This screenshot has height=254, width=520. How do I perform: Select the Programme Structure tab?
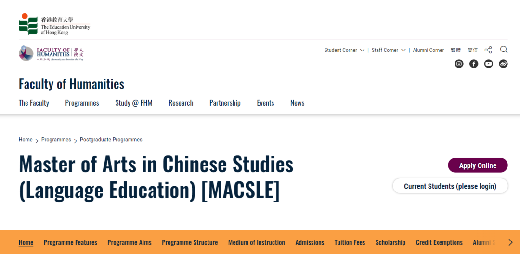pyautogui.click(x=190, y=243)
